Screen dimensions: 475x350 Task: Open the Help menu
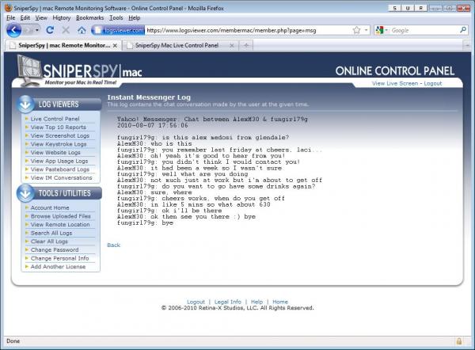135,18
